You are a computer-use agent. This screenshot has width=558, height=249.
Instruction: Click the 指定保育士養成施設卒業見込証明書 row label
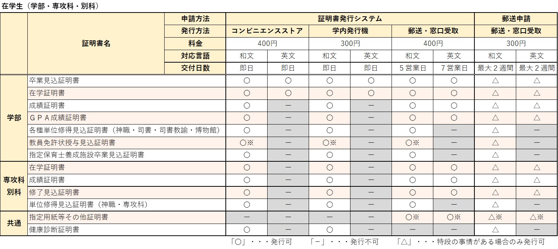pyautogui.click(x=87, y=155)
